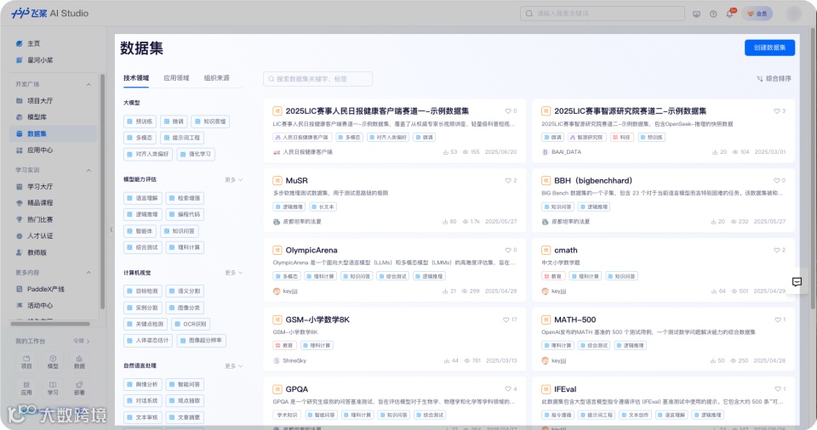
Task: Open the OlympicArena dataset title
Action: pos(311,251)
